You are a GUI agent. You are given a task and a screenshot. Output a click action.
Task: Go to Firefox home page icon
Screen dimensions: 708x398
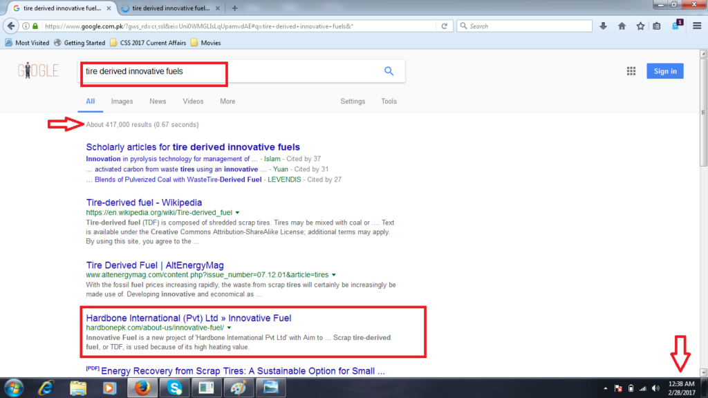622,26
